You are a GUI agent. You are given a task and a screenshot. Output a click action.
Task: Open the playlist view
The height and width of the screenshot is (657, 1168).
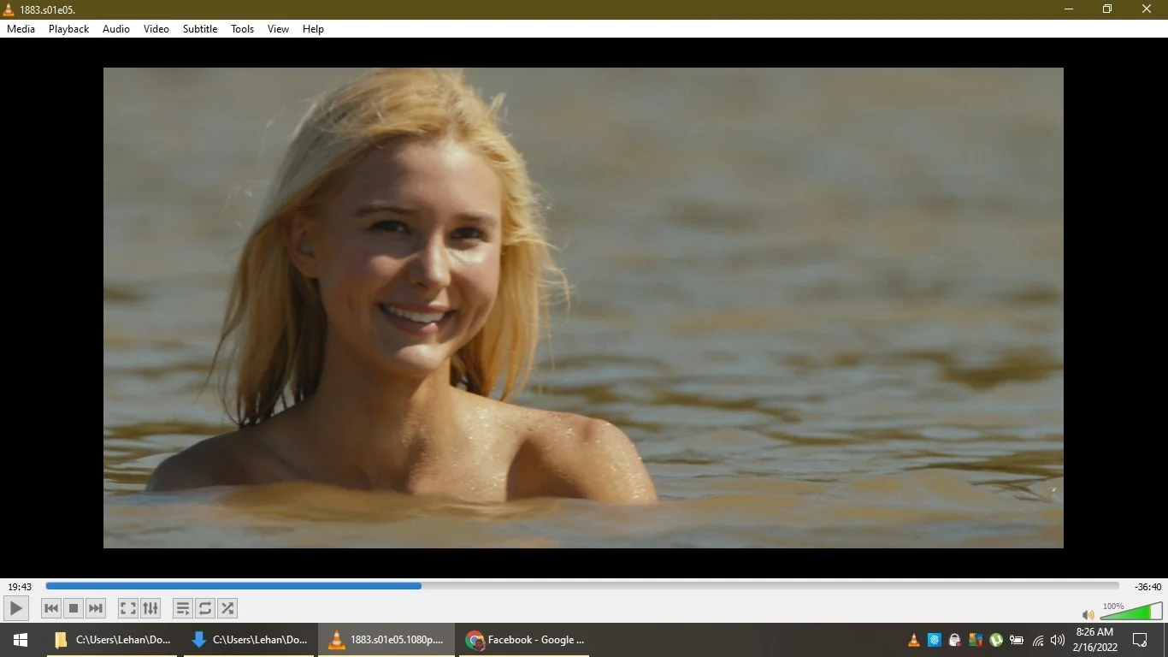[x=183, y=608]
